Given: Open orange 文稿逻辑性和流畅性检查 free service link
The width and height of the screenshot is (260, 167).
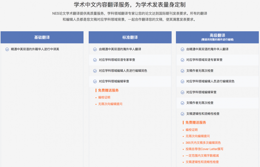Looking at the screenshot, I should (202, 162).
